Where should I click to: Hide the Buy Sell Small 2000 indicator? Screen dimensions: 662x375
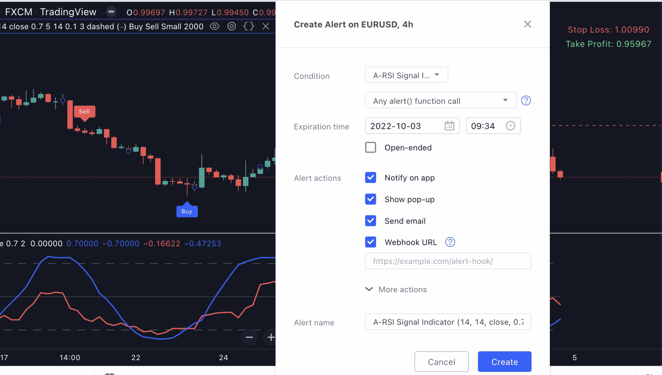[214, 26]
